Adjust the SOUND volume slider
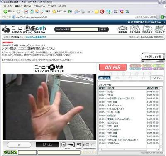 [x=71, y=145]
